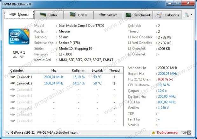197x139 pixels.
Task: Click the 10,34 % CPU Kullanımı value
Action: (164, 85)
